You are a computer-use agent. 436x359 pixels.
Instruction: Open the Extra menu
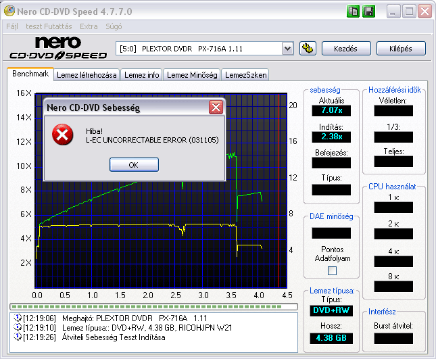(89, 26)
